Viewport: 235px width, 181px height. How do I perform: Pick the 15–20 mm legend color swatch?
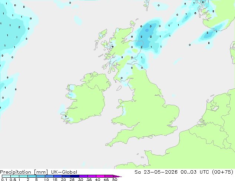57,176
